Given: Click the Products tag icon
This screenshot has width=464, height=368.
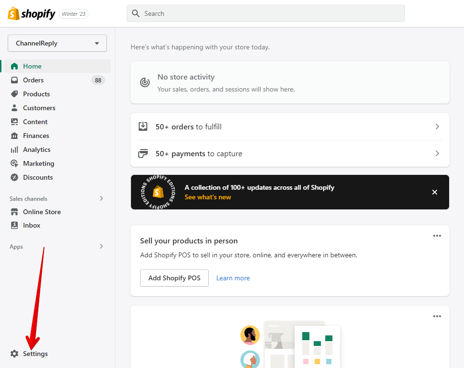Looking at the screenshot, I should pos(14,94).
